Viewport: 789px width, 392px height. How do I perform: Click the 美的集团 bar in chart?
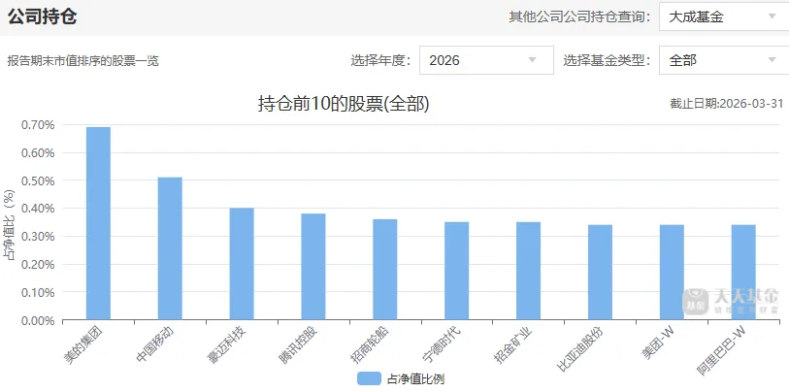(x=98, y=223)
